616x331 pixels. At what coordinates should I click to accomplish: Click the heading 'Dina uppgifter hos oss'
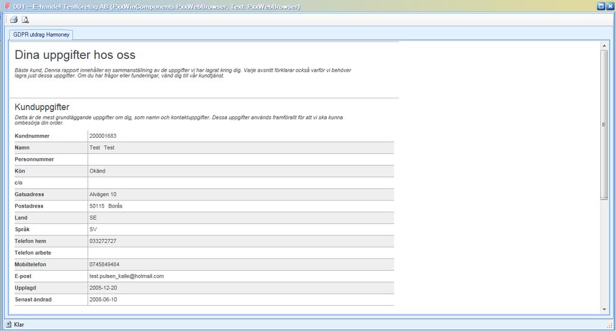coord(75,55)
